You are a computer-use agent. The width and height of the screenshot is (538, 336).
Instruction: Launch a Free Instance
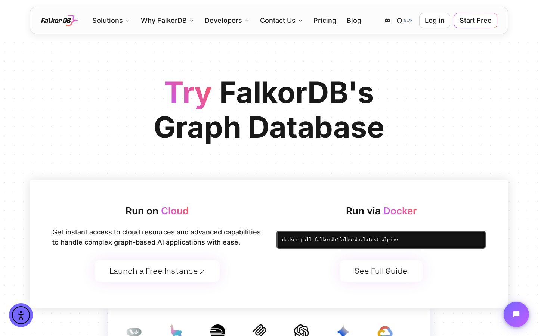click(157, 271)
